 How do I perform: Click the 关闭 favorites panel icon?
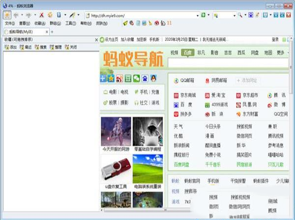coord(67,47)
